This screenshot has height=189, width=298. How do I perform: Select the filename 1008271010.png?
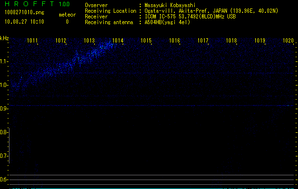25,13
